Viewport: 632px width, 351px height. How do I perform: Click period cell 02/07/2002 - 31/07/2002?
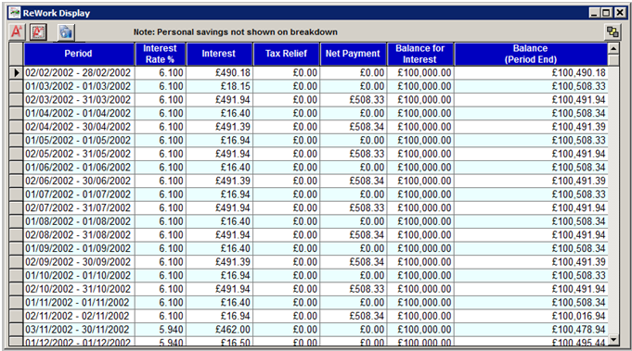pyautogui.click(x=79, y=207)
